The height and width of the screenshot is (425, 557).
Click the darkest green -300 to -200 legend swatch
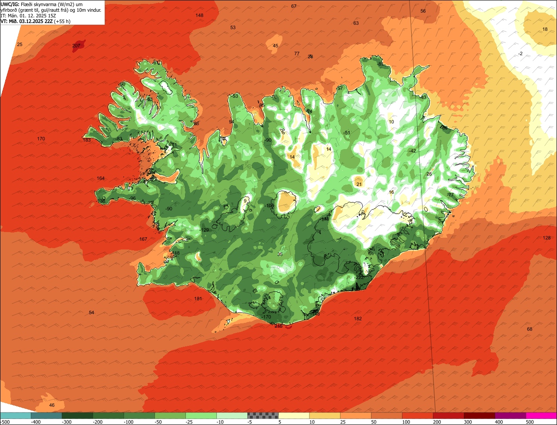(77, 415)
